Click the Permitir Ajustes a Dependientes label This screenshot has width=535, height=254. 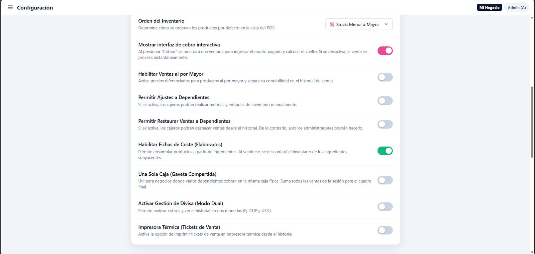(174, 97)
